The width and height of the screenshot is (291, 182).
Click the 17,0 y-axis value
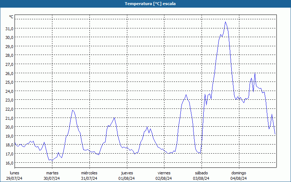point(9,154)
